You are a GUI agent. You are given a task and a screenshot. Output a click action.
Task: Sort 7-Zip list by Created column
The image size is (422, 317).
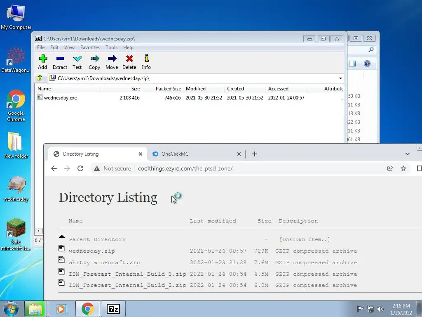coord(245,89)
